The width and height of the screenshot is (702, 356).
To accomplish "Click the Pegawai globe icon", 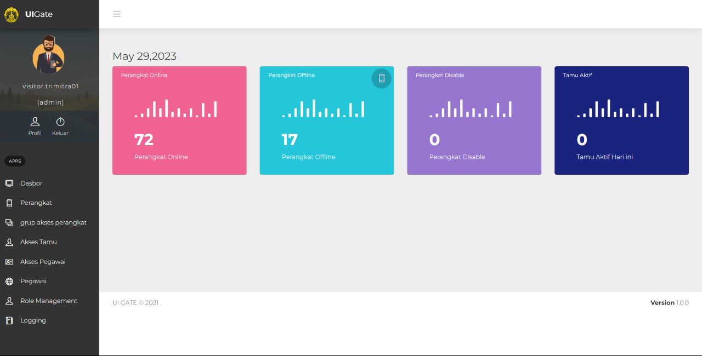I will click(x=9, y=282).
